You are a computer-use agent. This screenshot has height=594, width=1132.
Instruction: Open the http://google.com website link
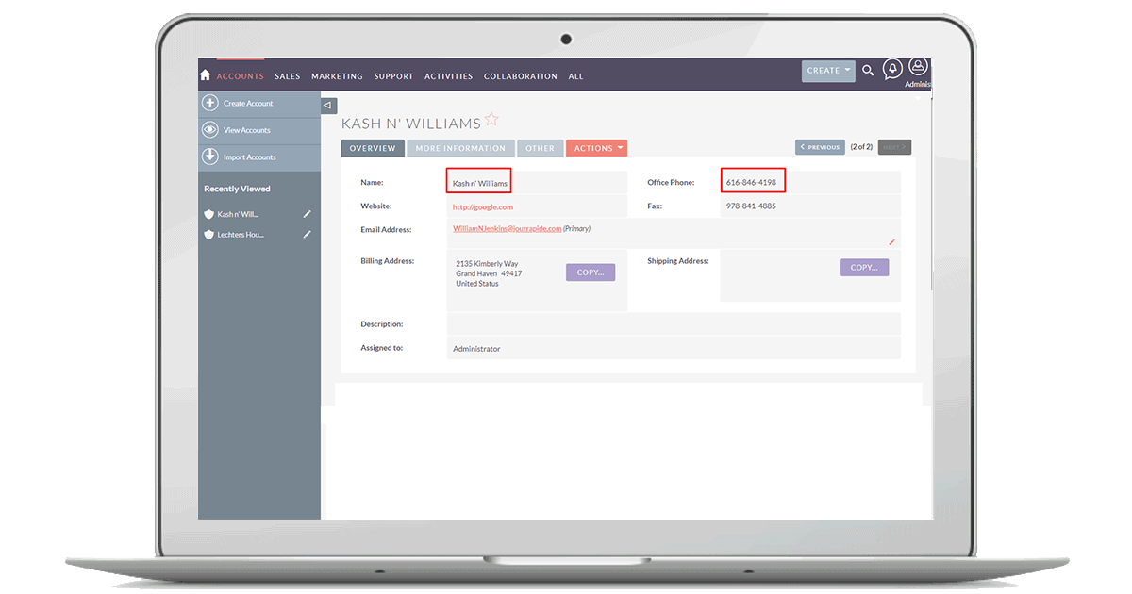483,206
